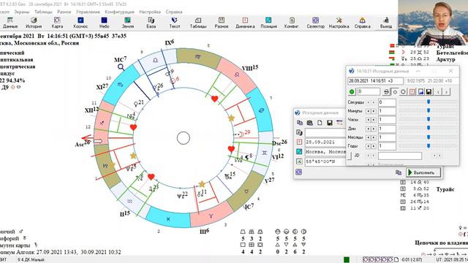
Task: Open the Управление menu
Action: point(88,12)
